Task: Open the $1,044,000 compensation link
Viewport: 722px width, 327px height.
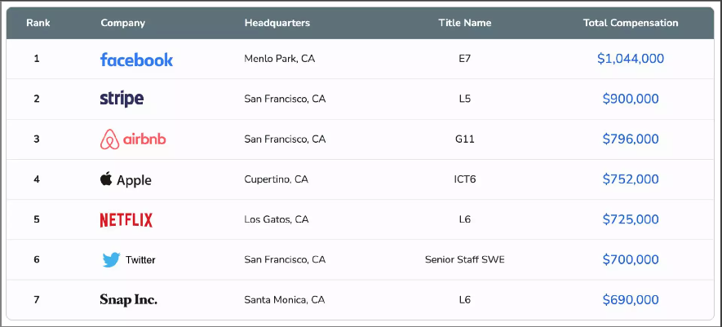Action: point(631,59)
